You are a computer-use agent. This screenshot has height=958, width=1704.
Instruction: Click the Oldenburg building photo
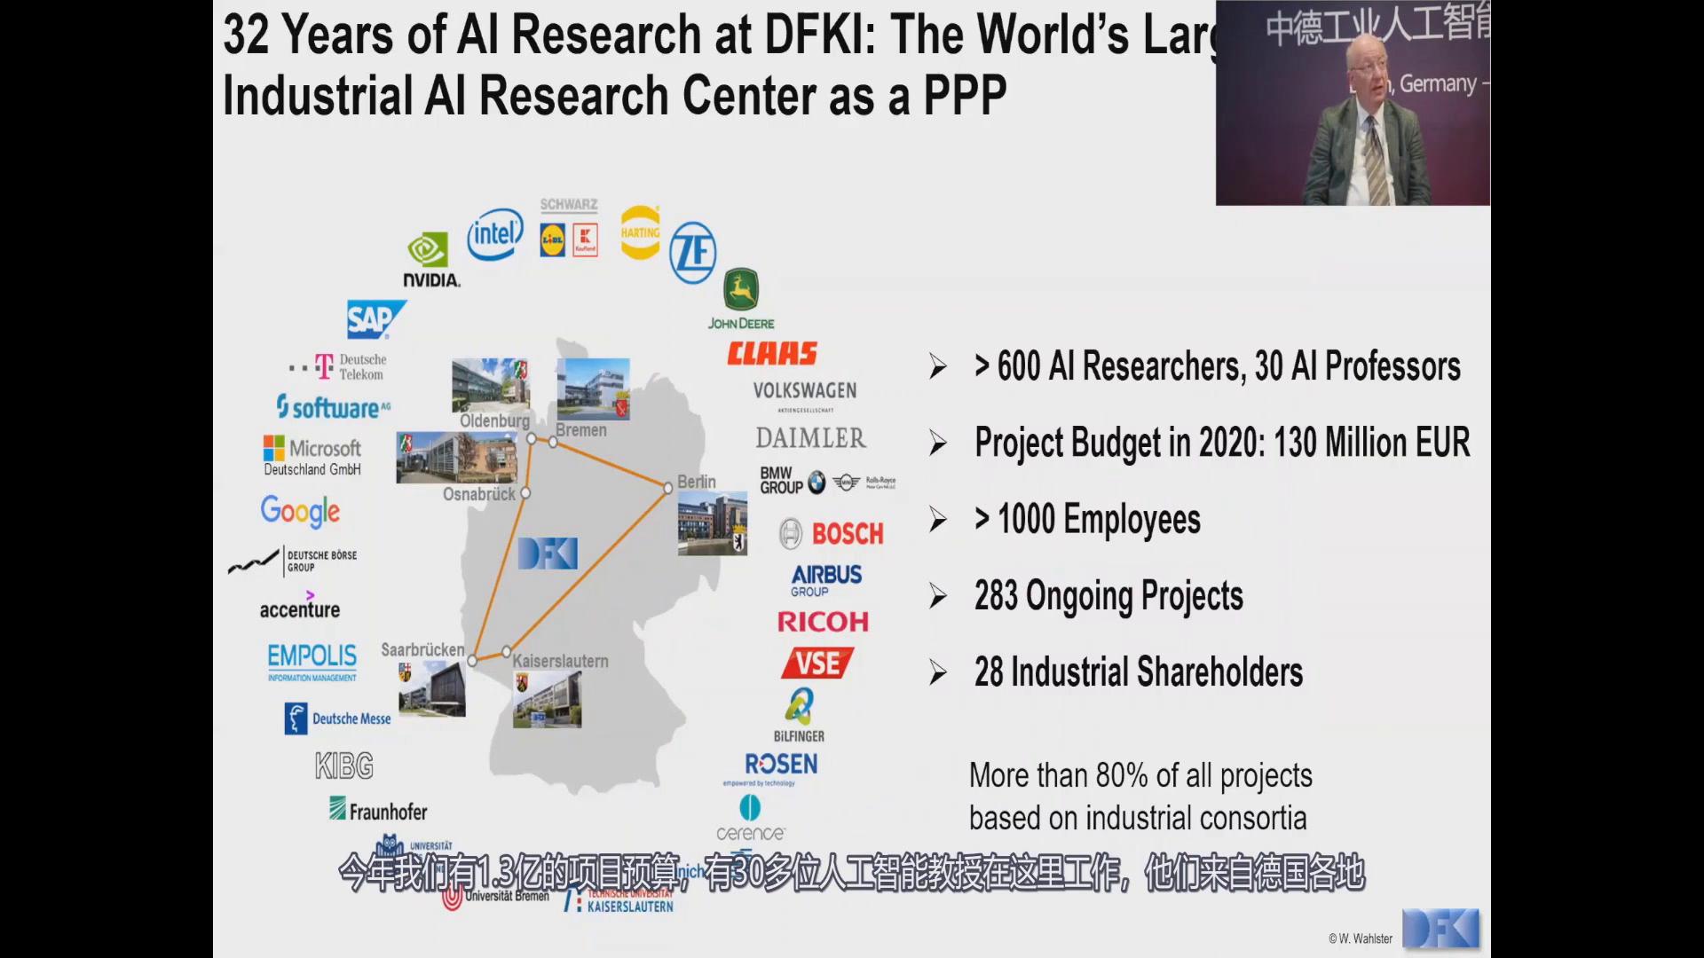point(491,385)
